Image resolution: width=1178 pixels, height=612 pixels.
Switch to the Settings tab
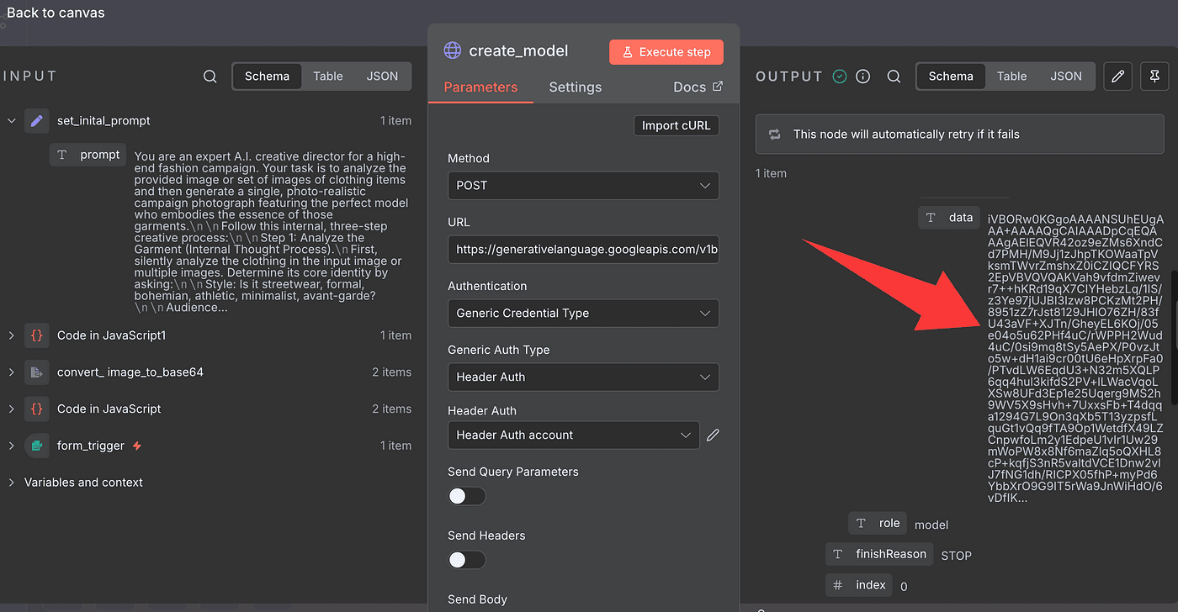[575, 87]
